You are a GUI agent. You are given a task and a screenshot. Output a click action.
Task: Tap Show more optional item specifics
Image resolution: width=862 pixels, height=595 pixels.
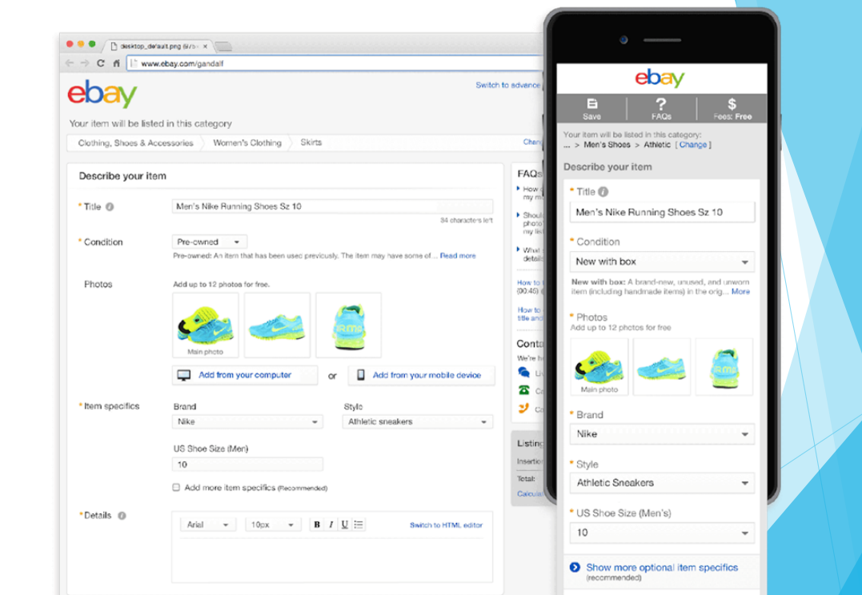coord(662,568)
